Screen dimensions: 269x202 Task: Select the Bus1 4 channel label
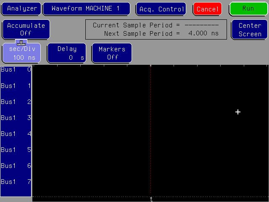(16, 134)
